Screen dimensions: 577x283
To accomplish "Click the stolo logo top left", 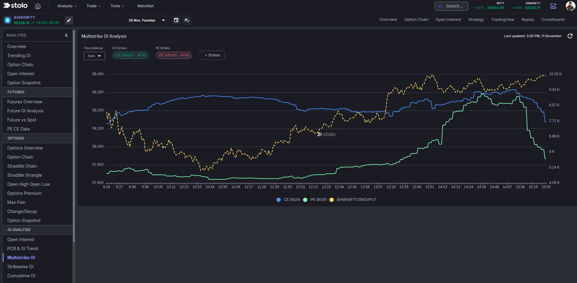I will [15, 5].
